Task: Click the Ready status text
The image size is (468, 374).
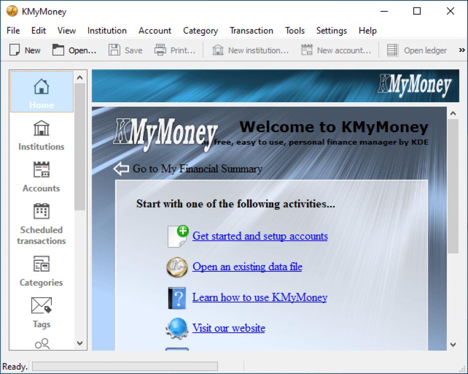Action: (x=14, y=367)
